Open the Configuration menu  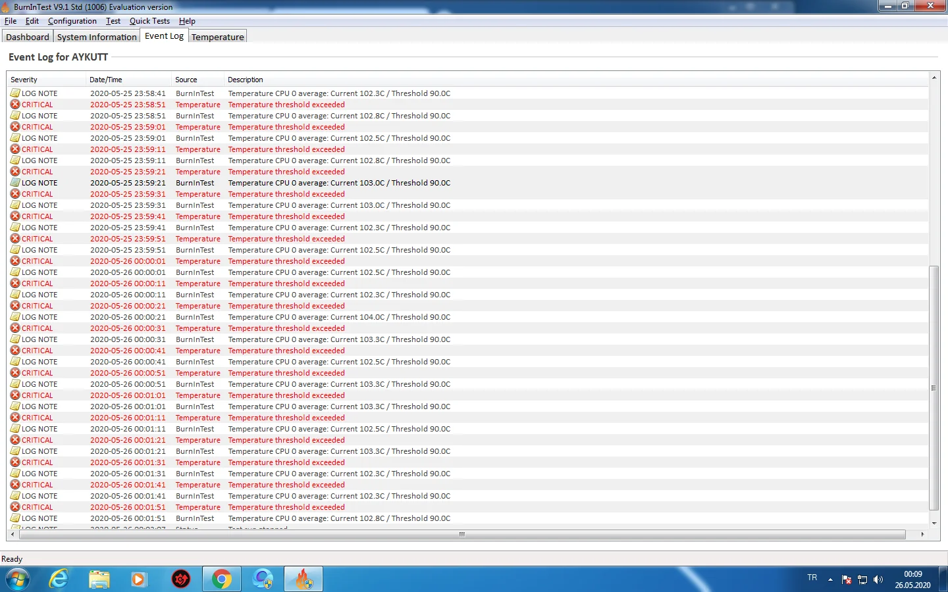point(72,21)
